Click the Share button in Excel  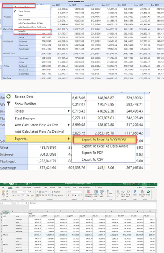[x=139, y=188]
